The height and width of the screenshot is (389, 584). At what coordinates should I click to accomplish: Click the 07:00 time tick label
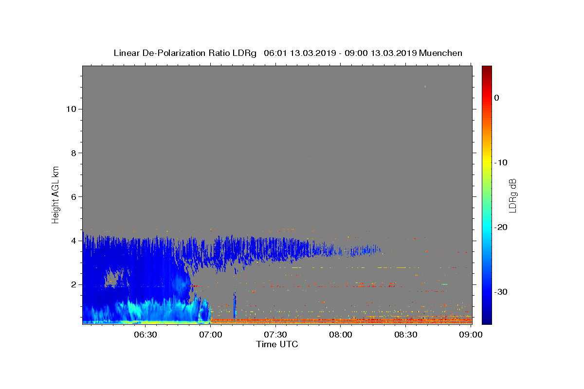[210, 335]
